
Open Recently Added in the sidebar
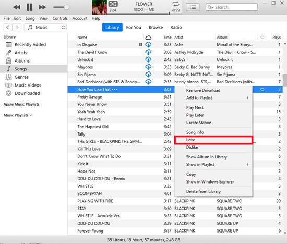34,45
